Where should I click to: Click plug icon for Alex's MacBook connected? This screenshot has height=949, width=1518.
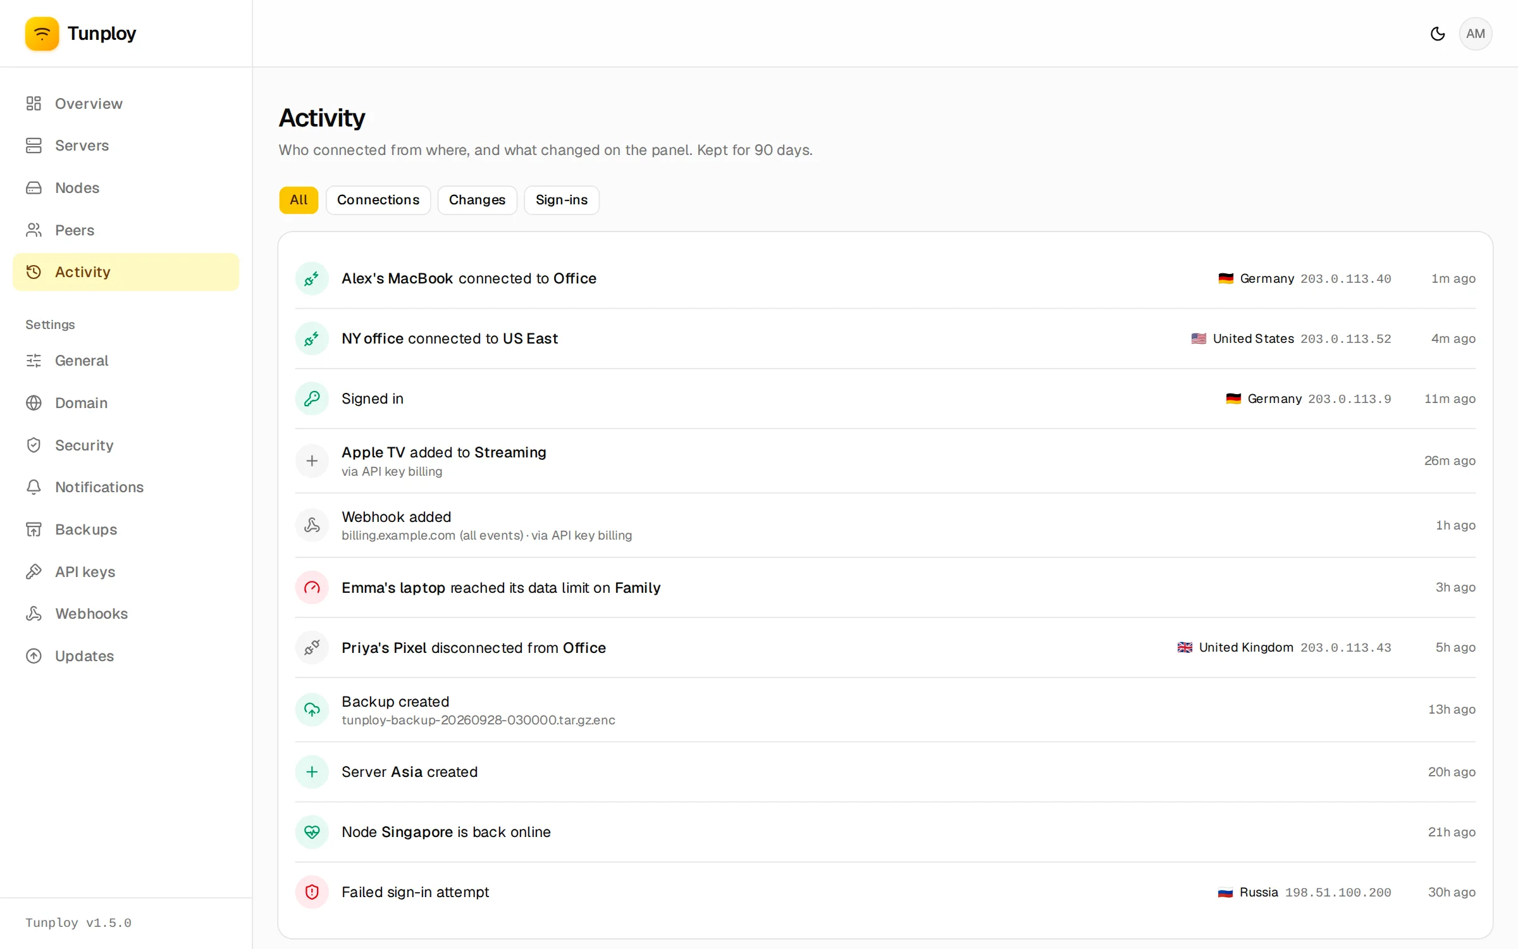tap(312, 278)
